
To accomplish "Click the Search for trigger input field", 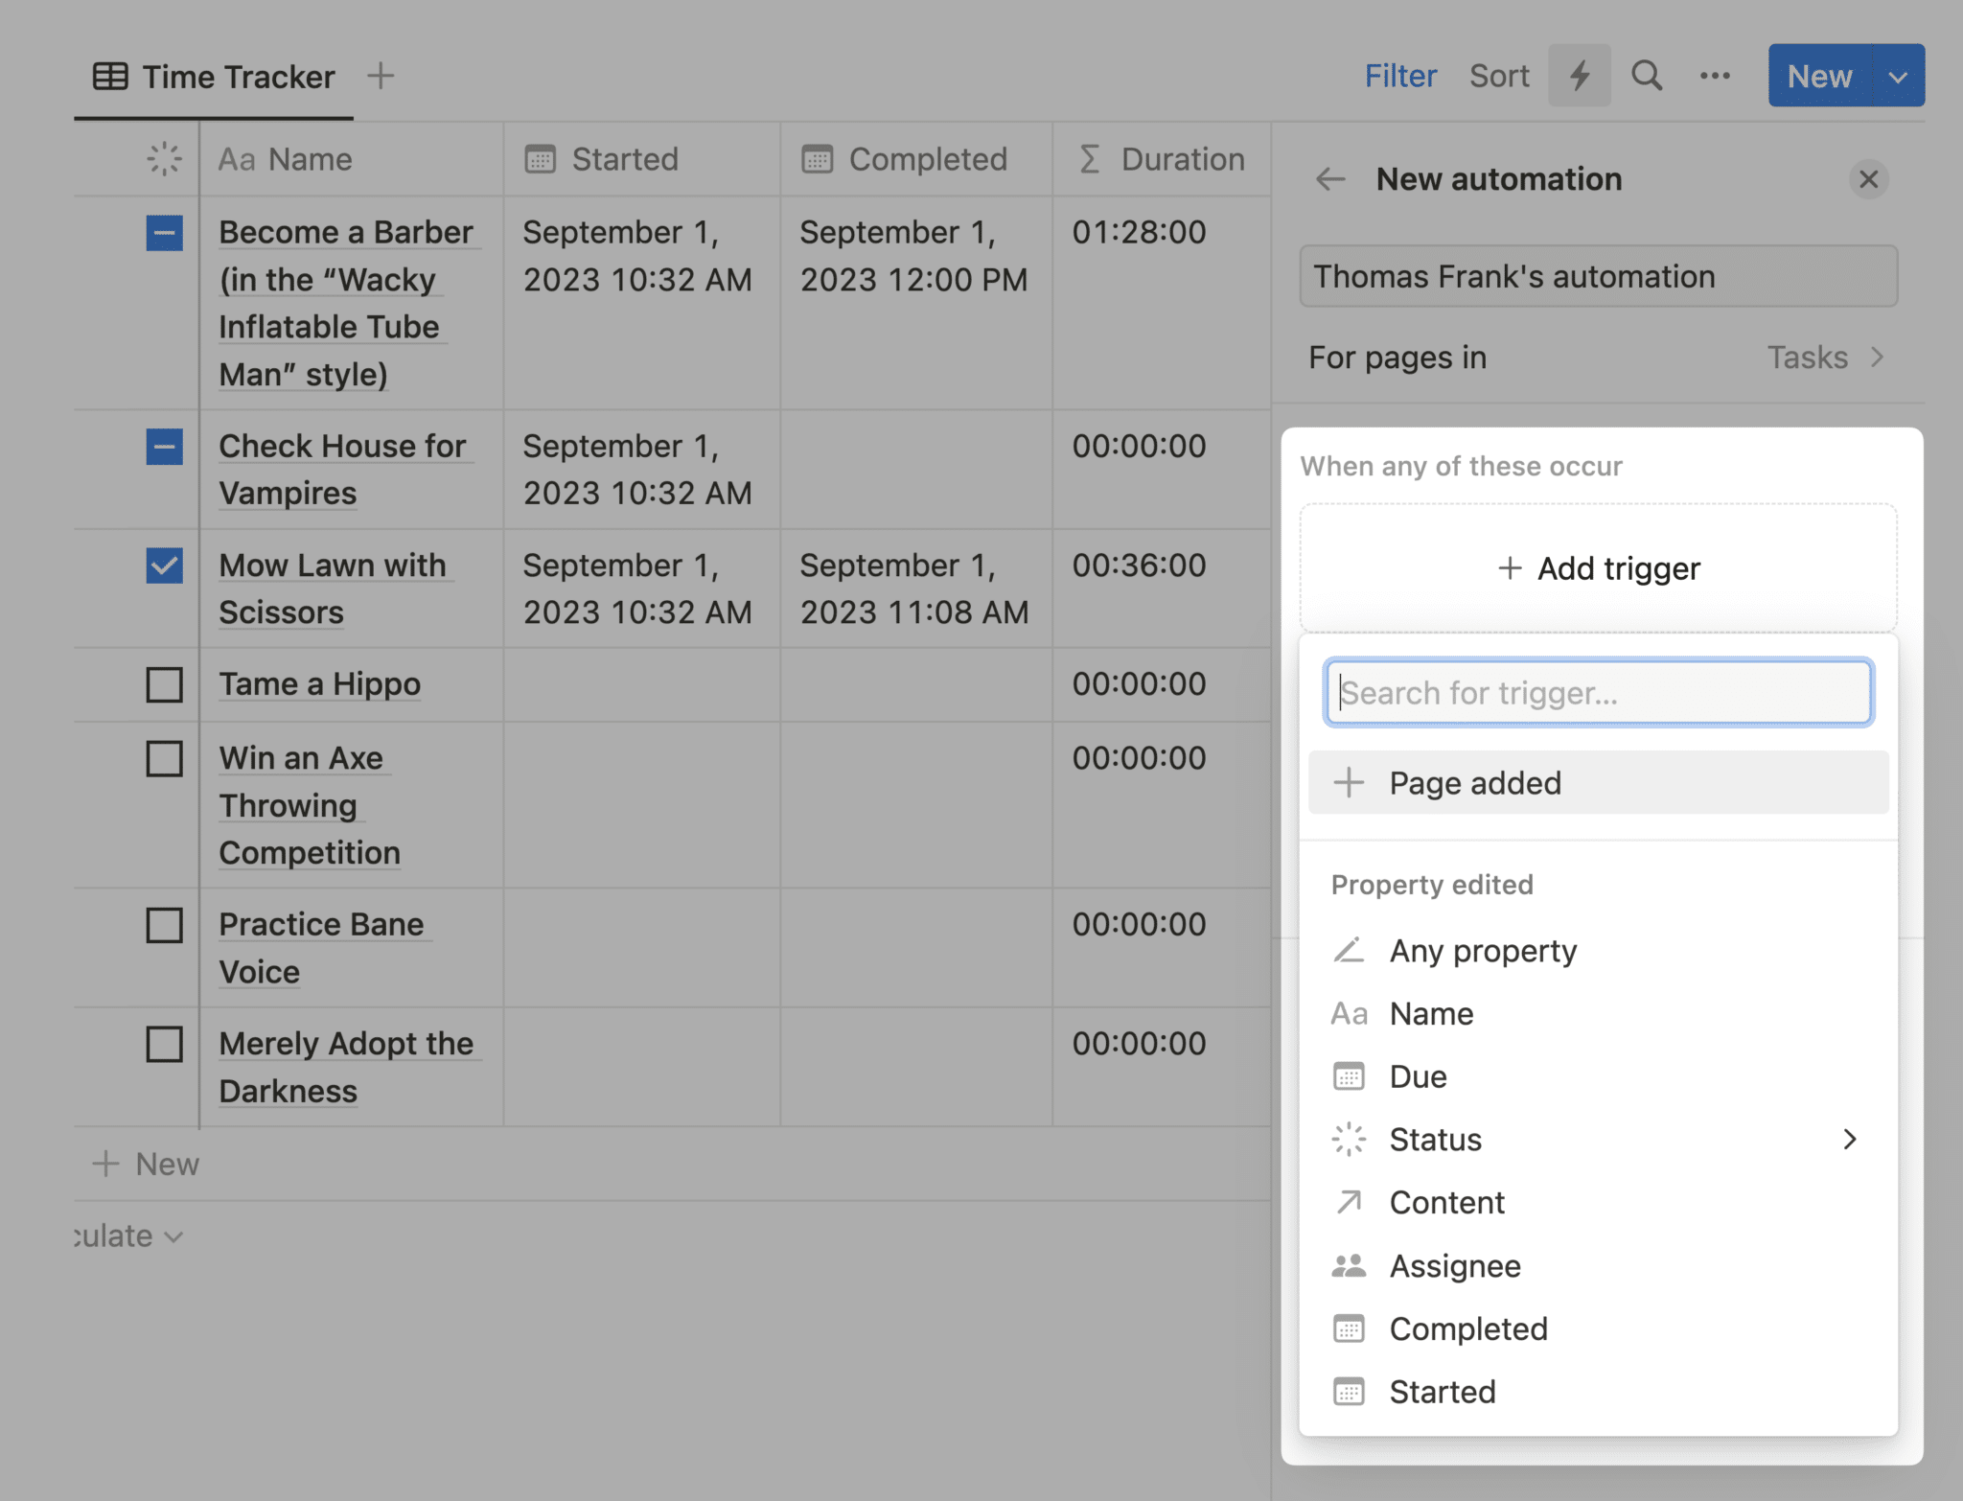I will coord(1597,691).
